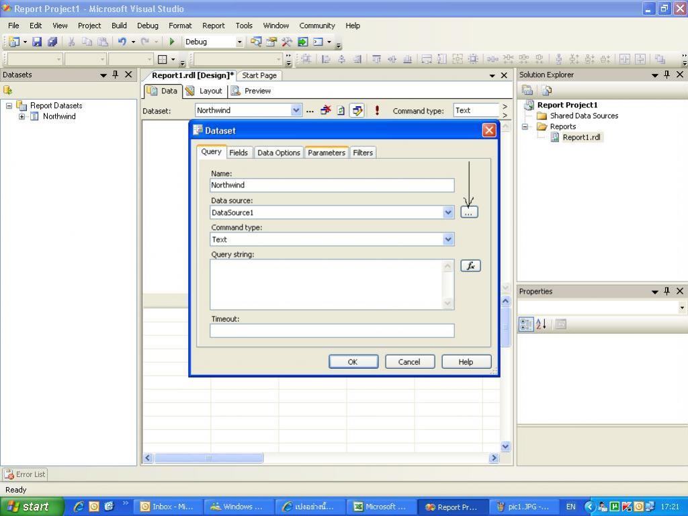Open the Debug configuration dropdown
The height and width of the screenshot is (516, 688).
[239, 42]
